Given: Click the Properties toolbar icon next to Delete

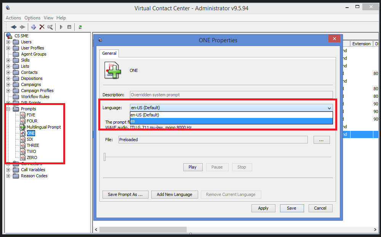Looking at the screenshot, I should point(50,27).
